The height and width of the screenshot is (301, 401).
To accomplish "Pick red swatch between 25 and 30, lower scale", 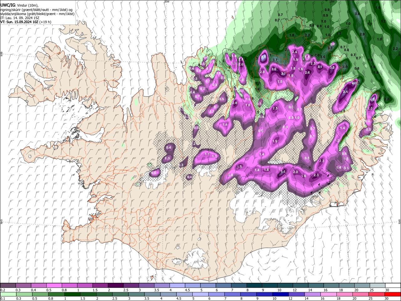I will (377, 294).
